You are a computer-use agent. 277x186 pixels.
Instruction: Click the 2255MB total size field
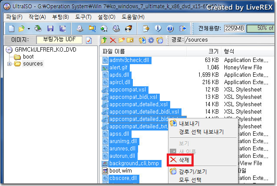click(x=234, y=29)
